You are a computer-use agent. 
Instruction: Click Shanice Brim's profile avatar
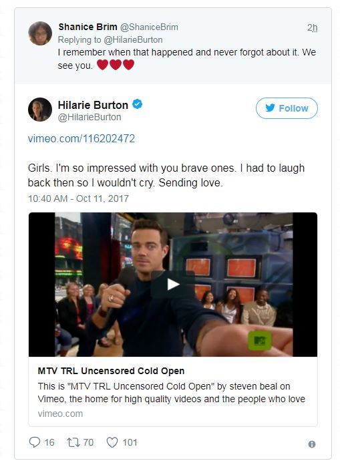click(40, 33)
